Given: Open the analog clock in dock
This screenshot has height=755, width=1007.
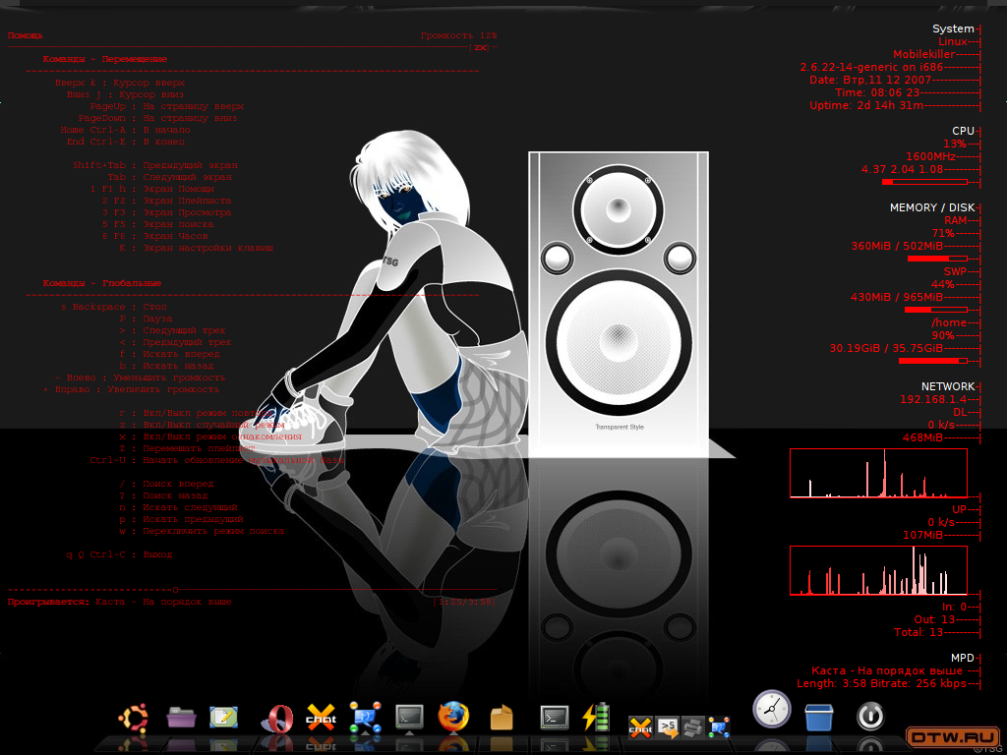Looking at the screenshot, I should (771, 709).
